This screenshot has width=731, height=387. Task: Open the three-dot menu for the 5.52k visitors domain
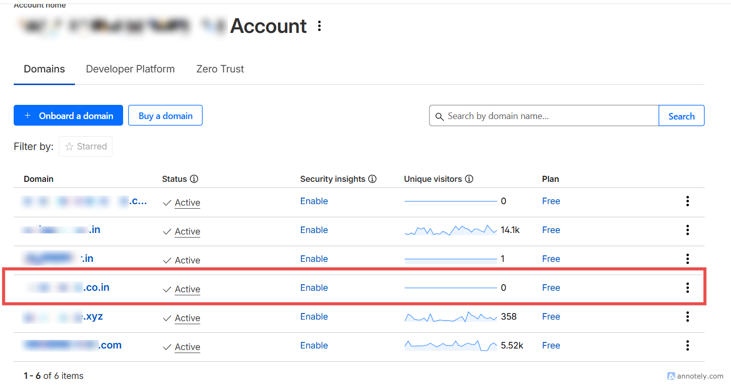click(x=687, y=345)
